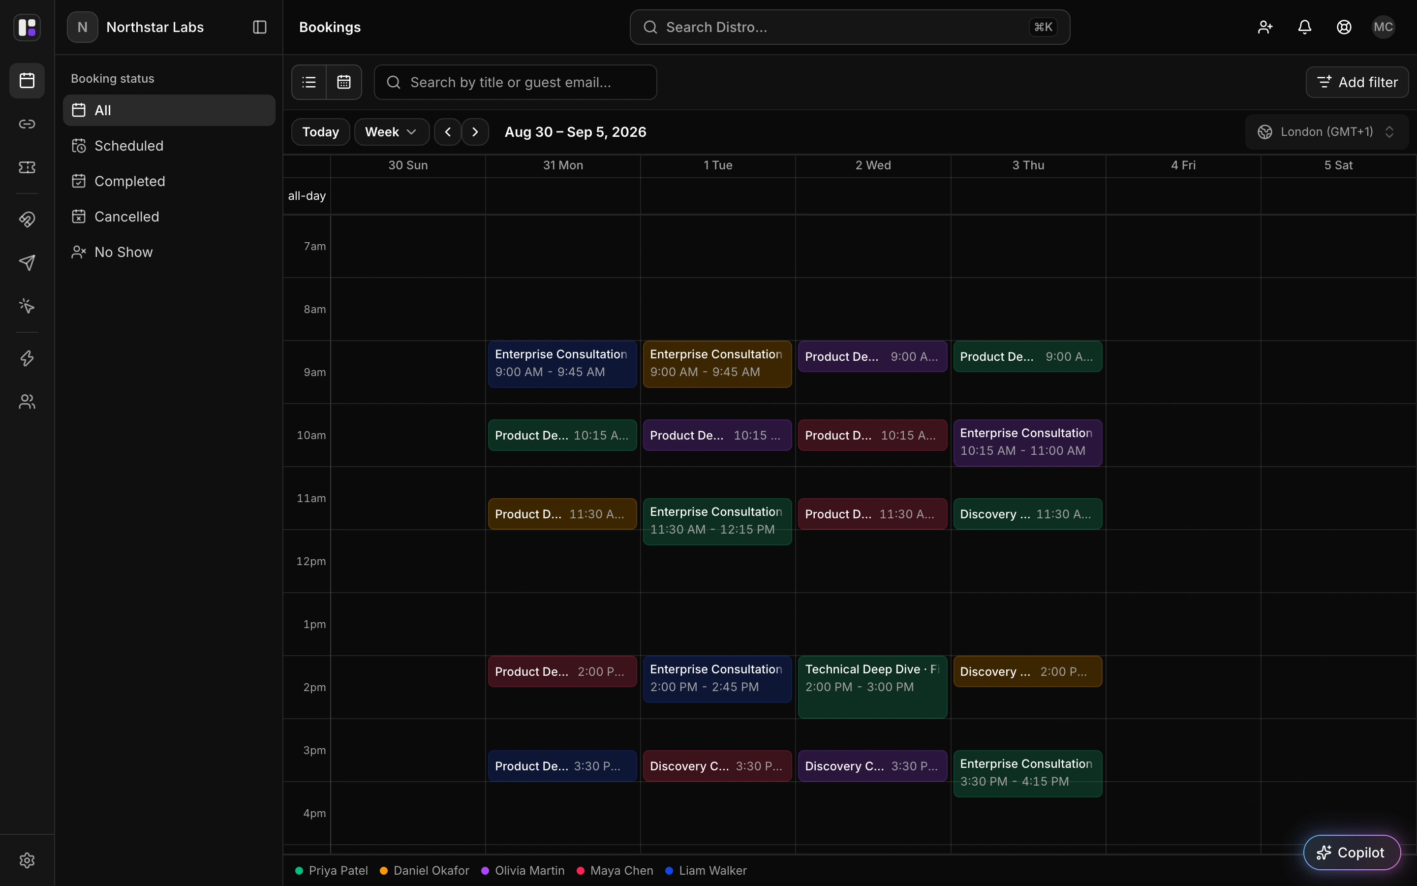Open Thursday 3:30 PM Enterprise Consultation booking
1417x886 pixels.
[x=1028, y=773]
